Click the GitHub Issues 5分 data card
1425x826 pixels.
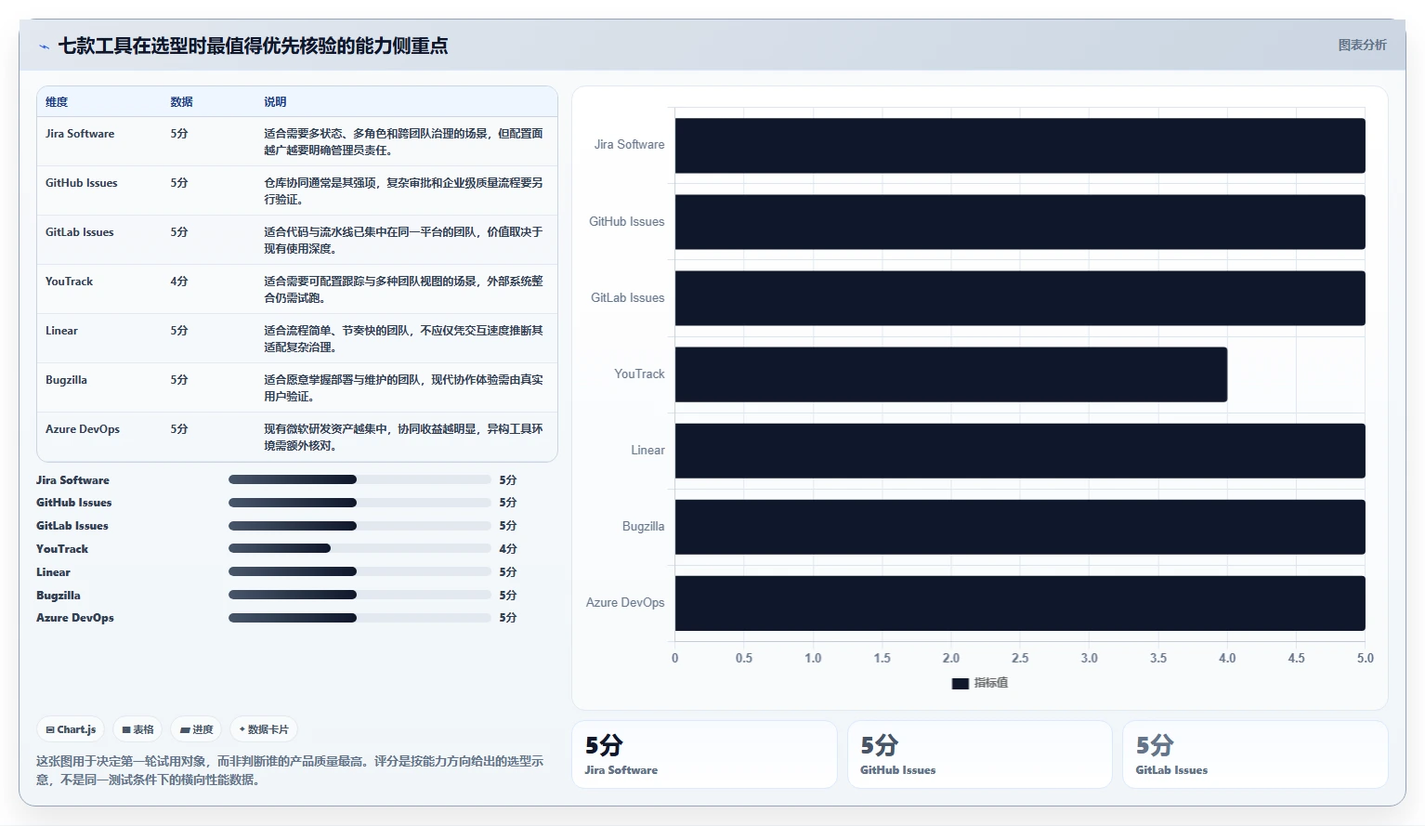pos(980,754)
